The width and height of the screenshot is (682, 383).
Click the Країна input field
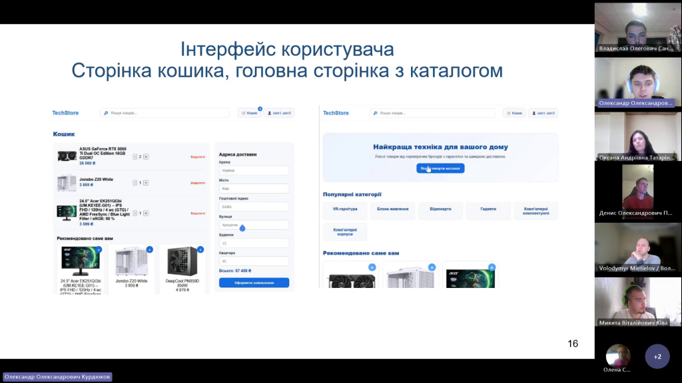pyautogui.click(x=254, y=171)
